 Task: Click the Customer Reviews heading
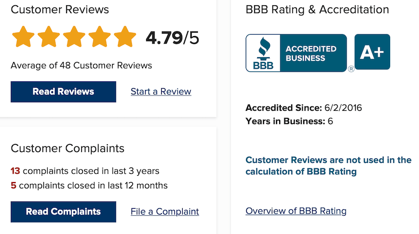(x=60, y=9)
